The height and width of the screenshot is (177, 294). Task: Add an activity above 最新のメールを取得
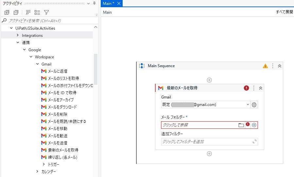click(x=209, y=80)
